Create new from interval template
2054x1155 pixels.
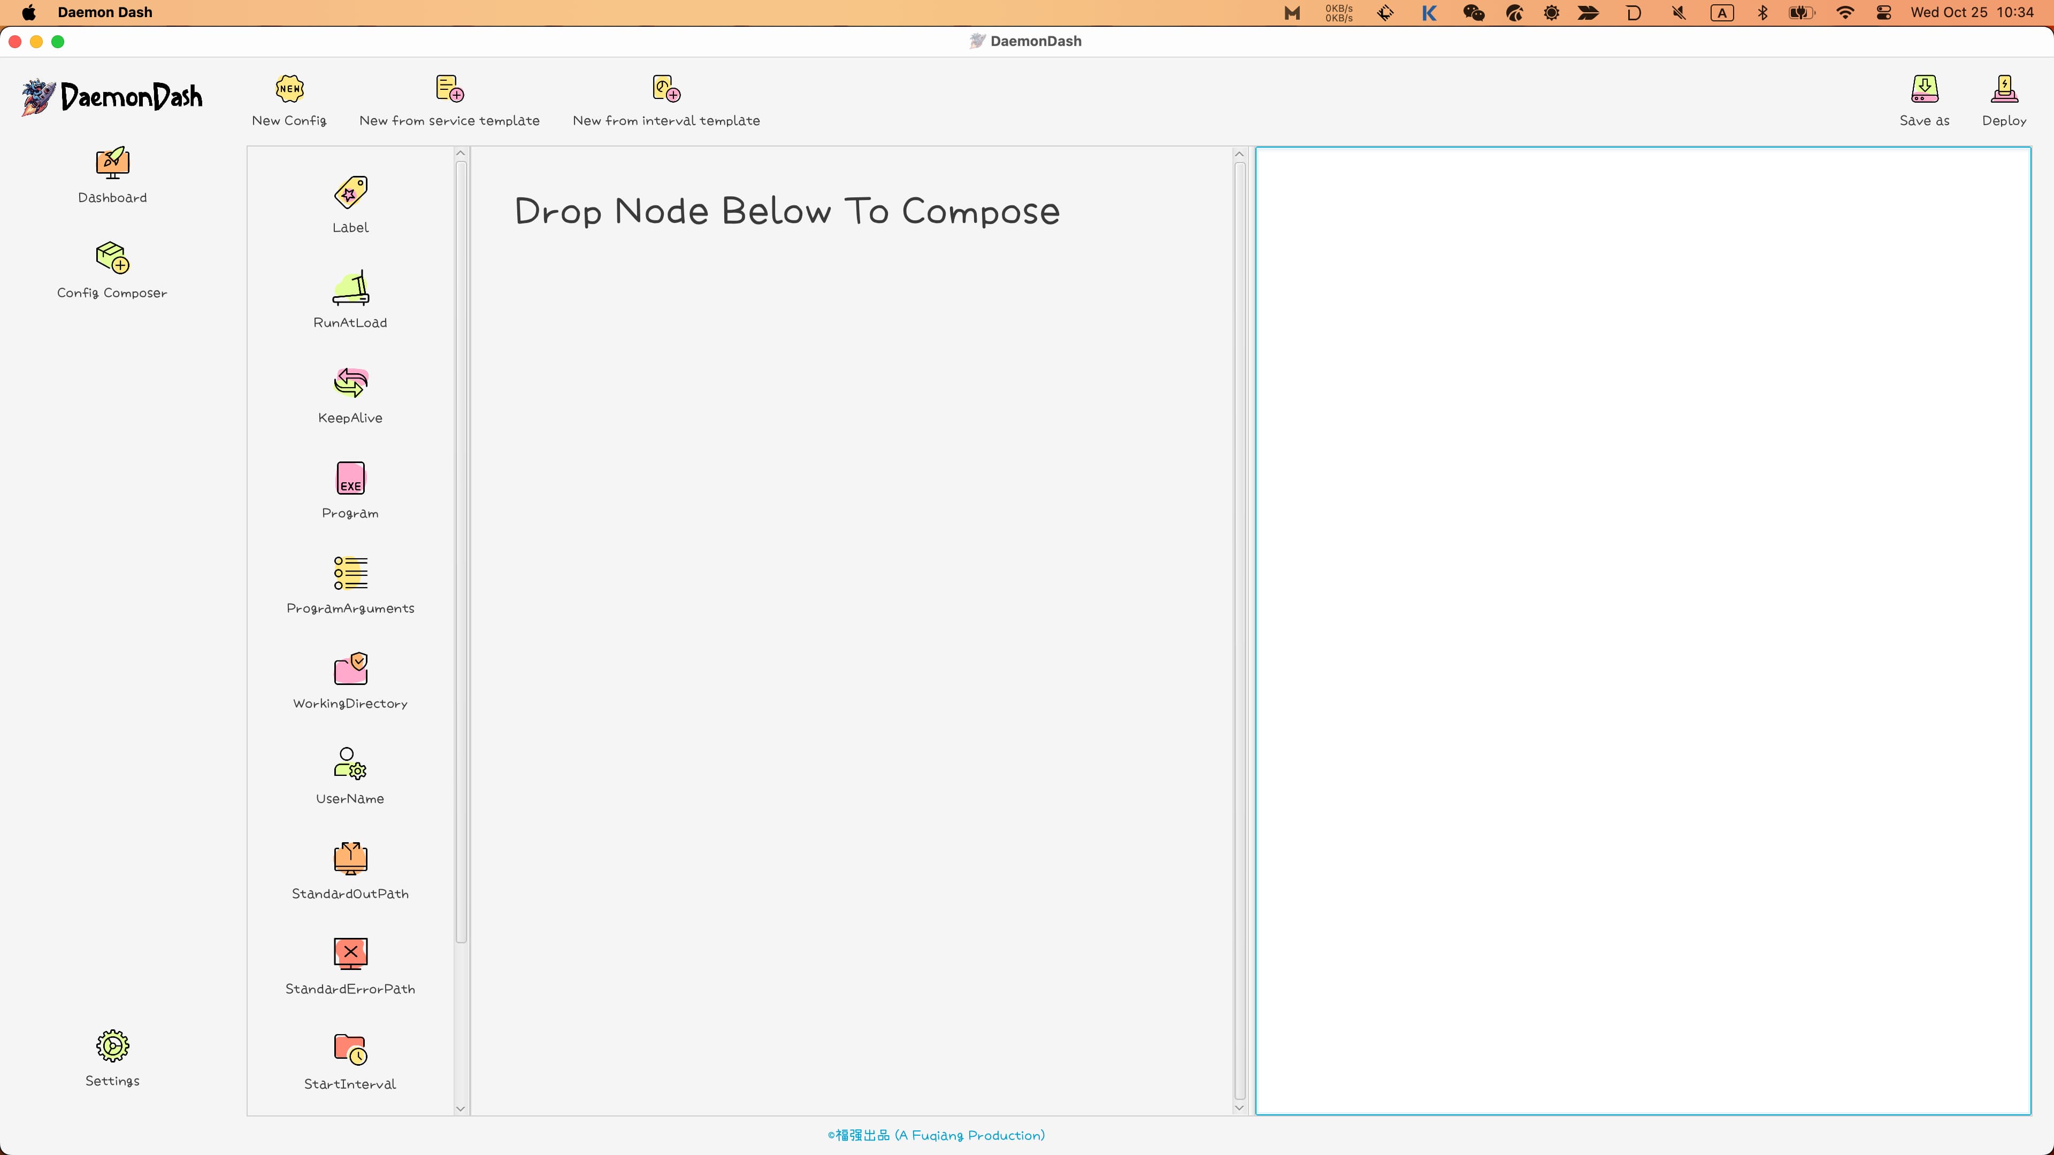point(666,101)
